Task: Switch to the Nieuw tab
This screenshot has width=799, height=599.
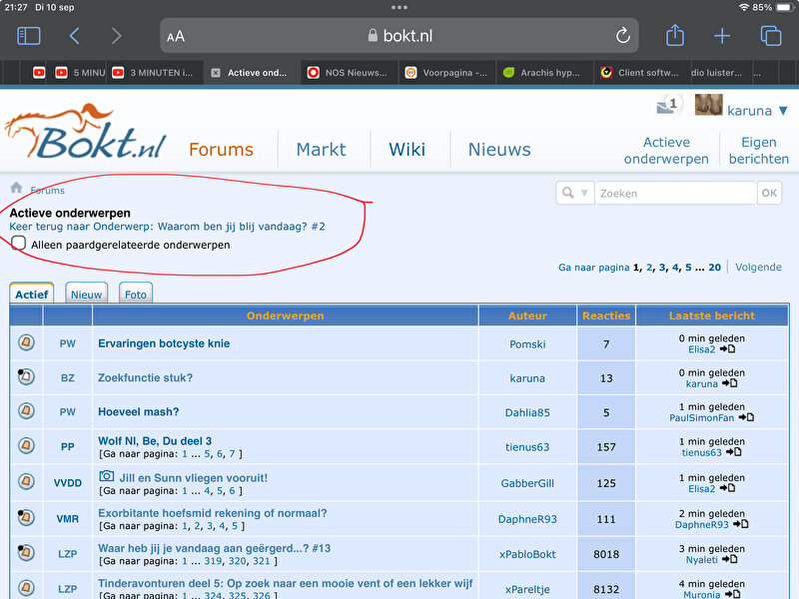Action: coord(86,295)
